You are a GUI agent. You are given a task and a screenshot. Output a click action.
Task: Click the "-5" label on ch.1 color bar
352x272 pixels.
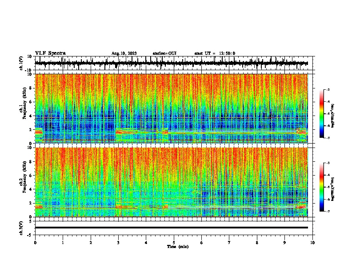point(328,114)
